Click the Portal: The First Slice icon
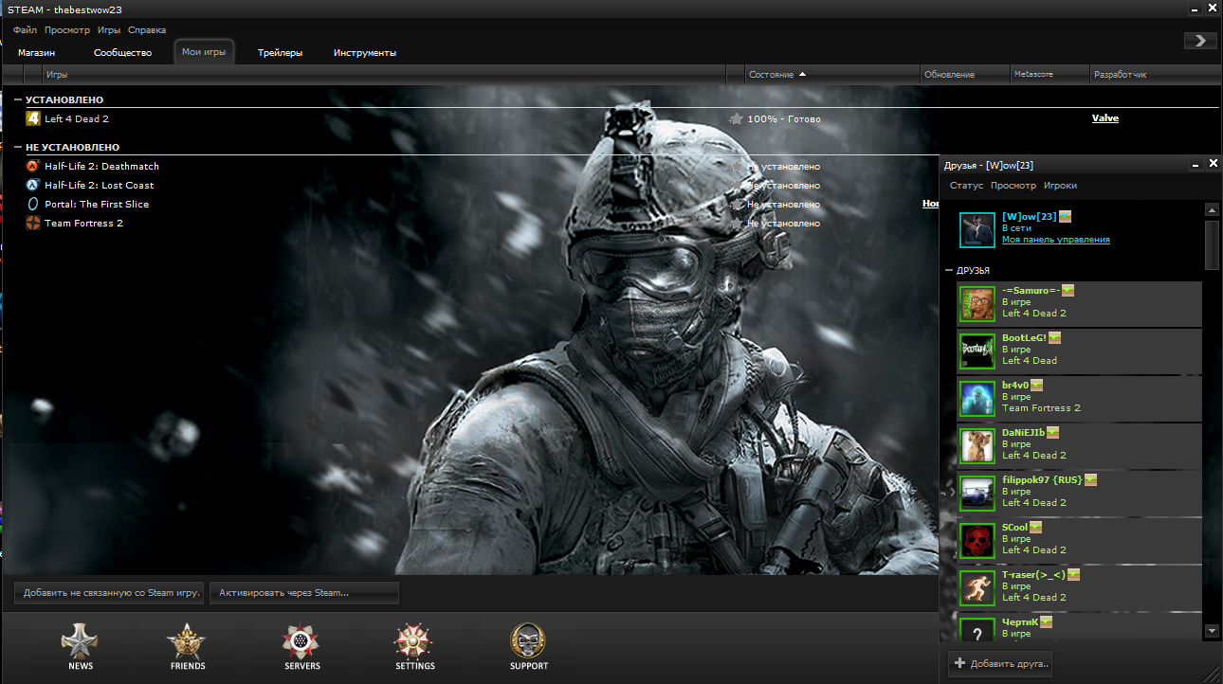Screen dimensions: 1223x684 pyautogui.click(x=33, y=204)
